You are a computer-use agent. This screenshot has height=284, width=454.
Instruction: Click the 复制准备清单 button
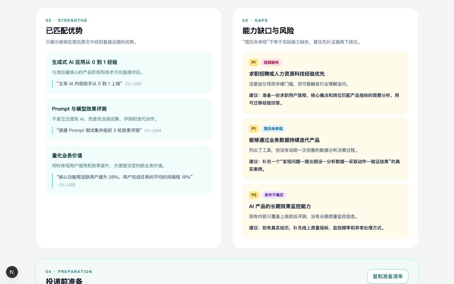point(387,276)
